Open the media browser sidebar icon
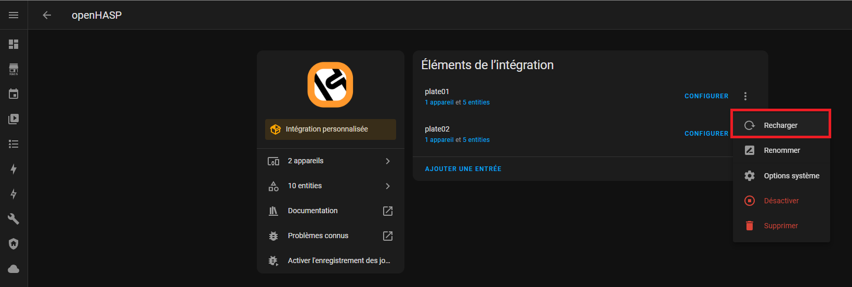Screen dimensions: 852x287 pyautogui.click(x=14, y=119)
